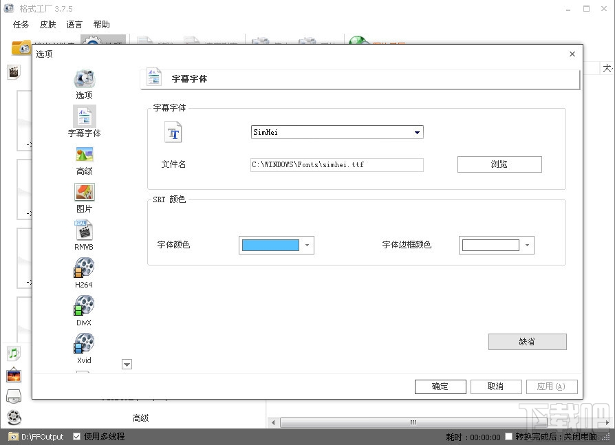Click the font icon beside the SimHei dropdown
Image resolution: width=615 pixels, height=445 pixels.
coord(173,131)
